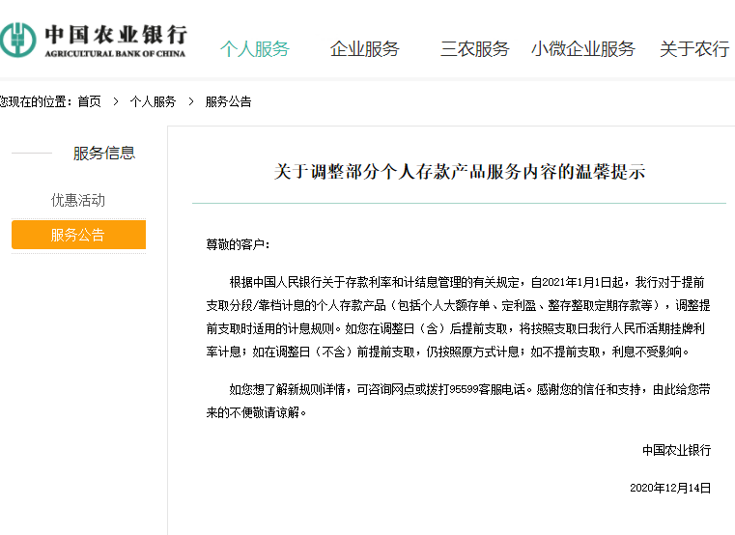The width and height of the screenshot is (735, 535).
Task: Click the breadcrumb chevron after 首页
Action: tap(115, 101)
